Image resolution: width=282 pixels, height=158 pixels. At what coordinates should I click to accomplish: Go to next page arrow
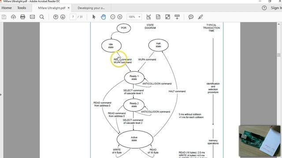coord(63,17)
